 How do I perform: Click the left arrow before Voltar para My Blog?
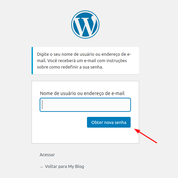click(x=42, y=167)
